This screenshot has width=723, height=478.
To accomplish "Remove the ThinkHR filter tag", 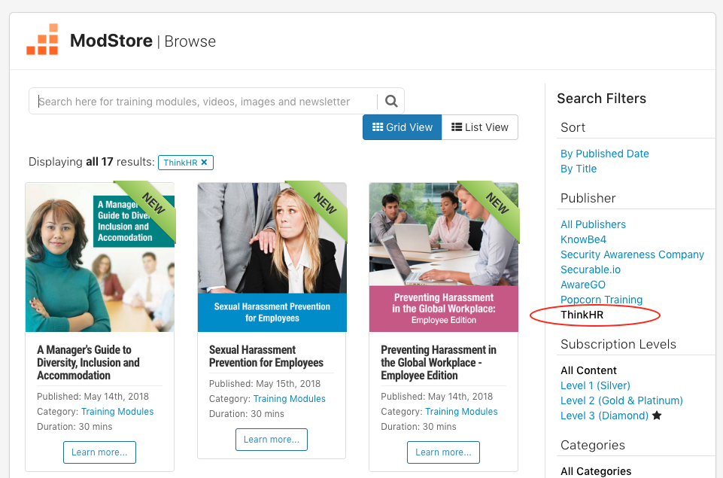I will [204, 162].
